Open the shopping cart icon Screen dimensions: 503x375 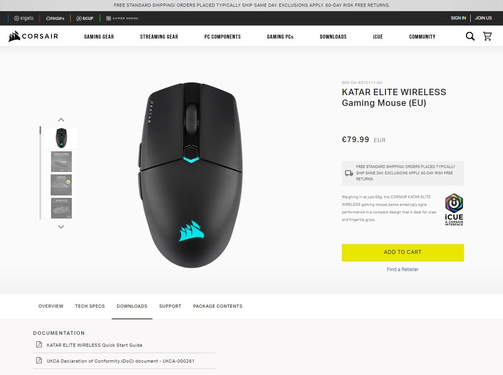pos(487,37)
